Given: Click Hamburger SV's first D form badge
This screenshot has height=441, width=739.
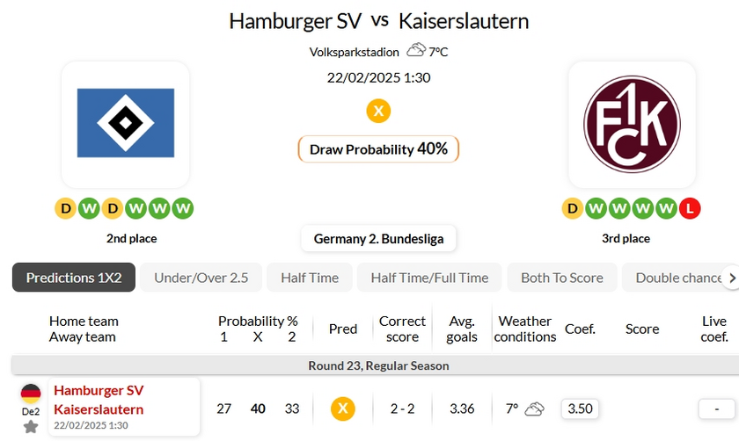Looking at the screenshot, I should point(65,209).
